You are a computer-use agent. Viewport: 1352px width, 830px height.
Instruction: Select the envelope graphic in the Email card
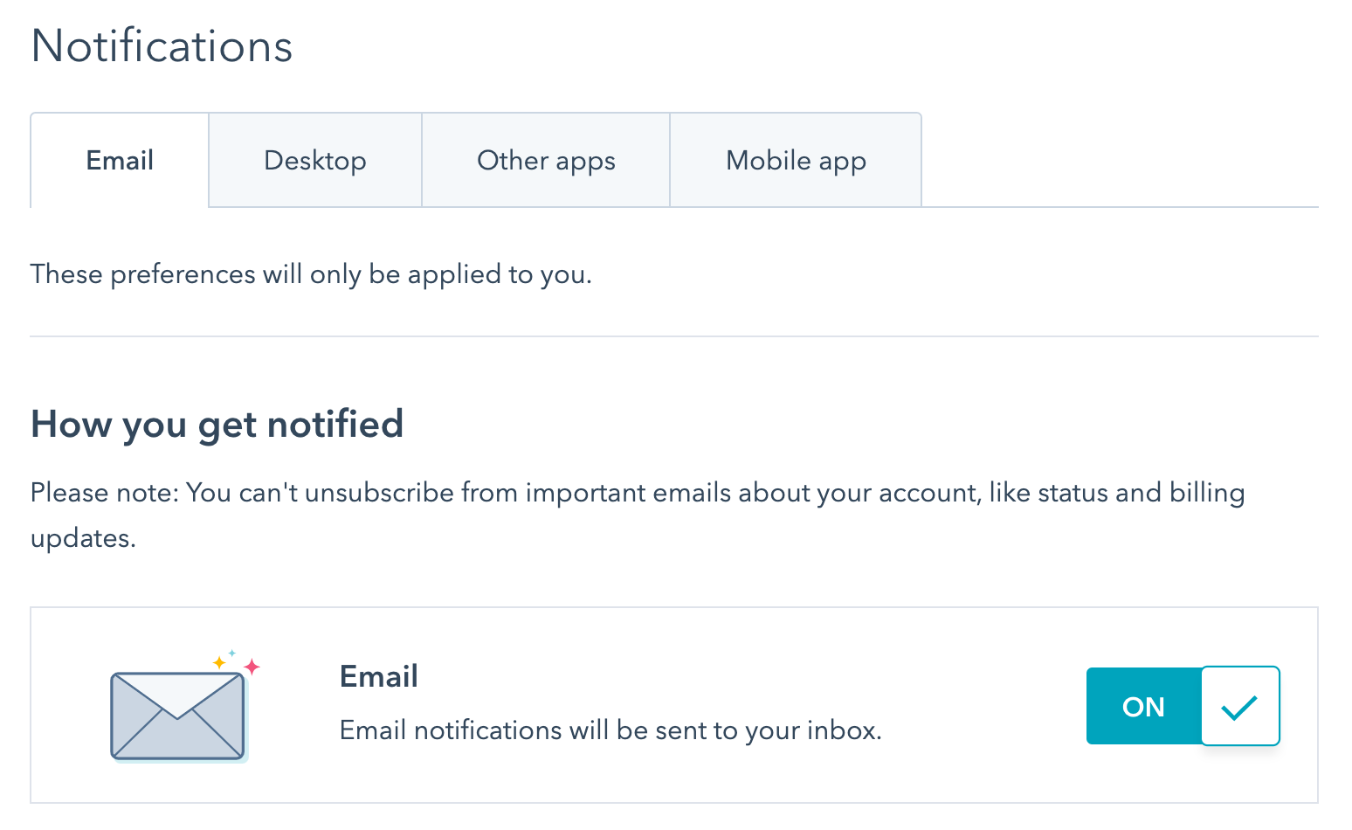tap(176, 713)
